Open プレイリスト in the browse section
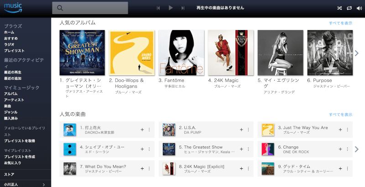 coord(14,51)
